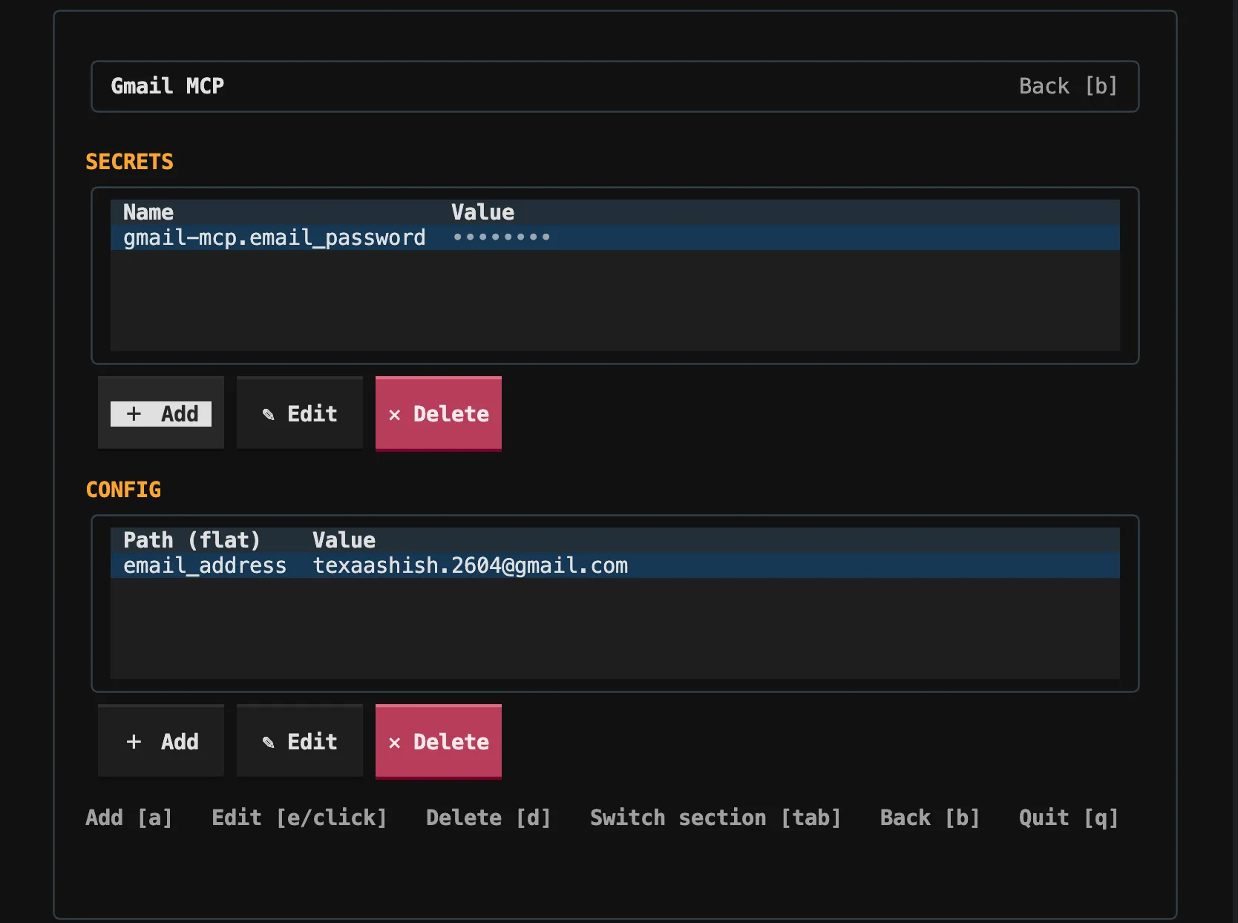Delete the selected config entry
Viewport: 1238px width, 923px height.
pos(439,741)
